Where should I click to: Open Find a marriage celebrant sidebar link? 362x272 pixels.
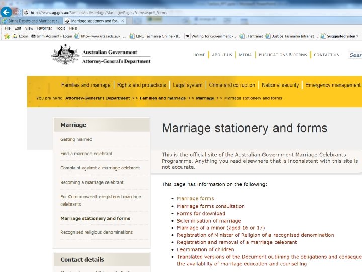(86, 154)
